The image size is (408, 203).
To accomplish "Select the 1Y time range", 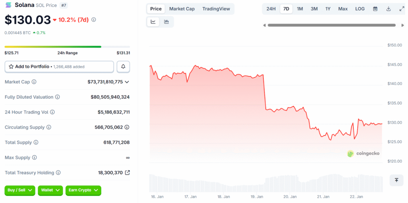I will click(328, 9).
